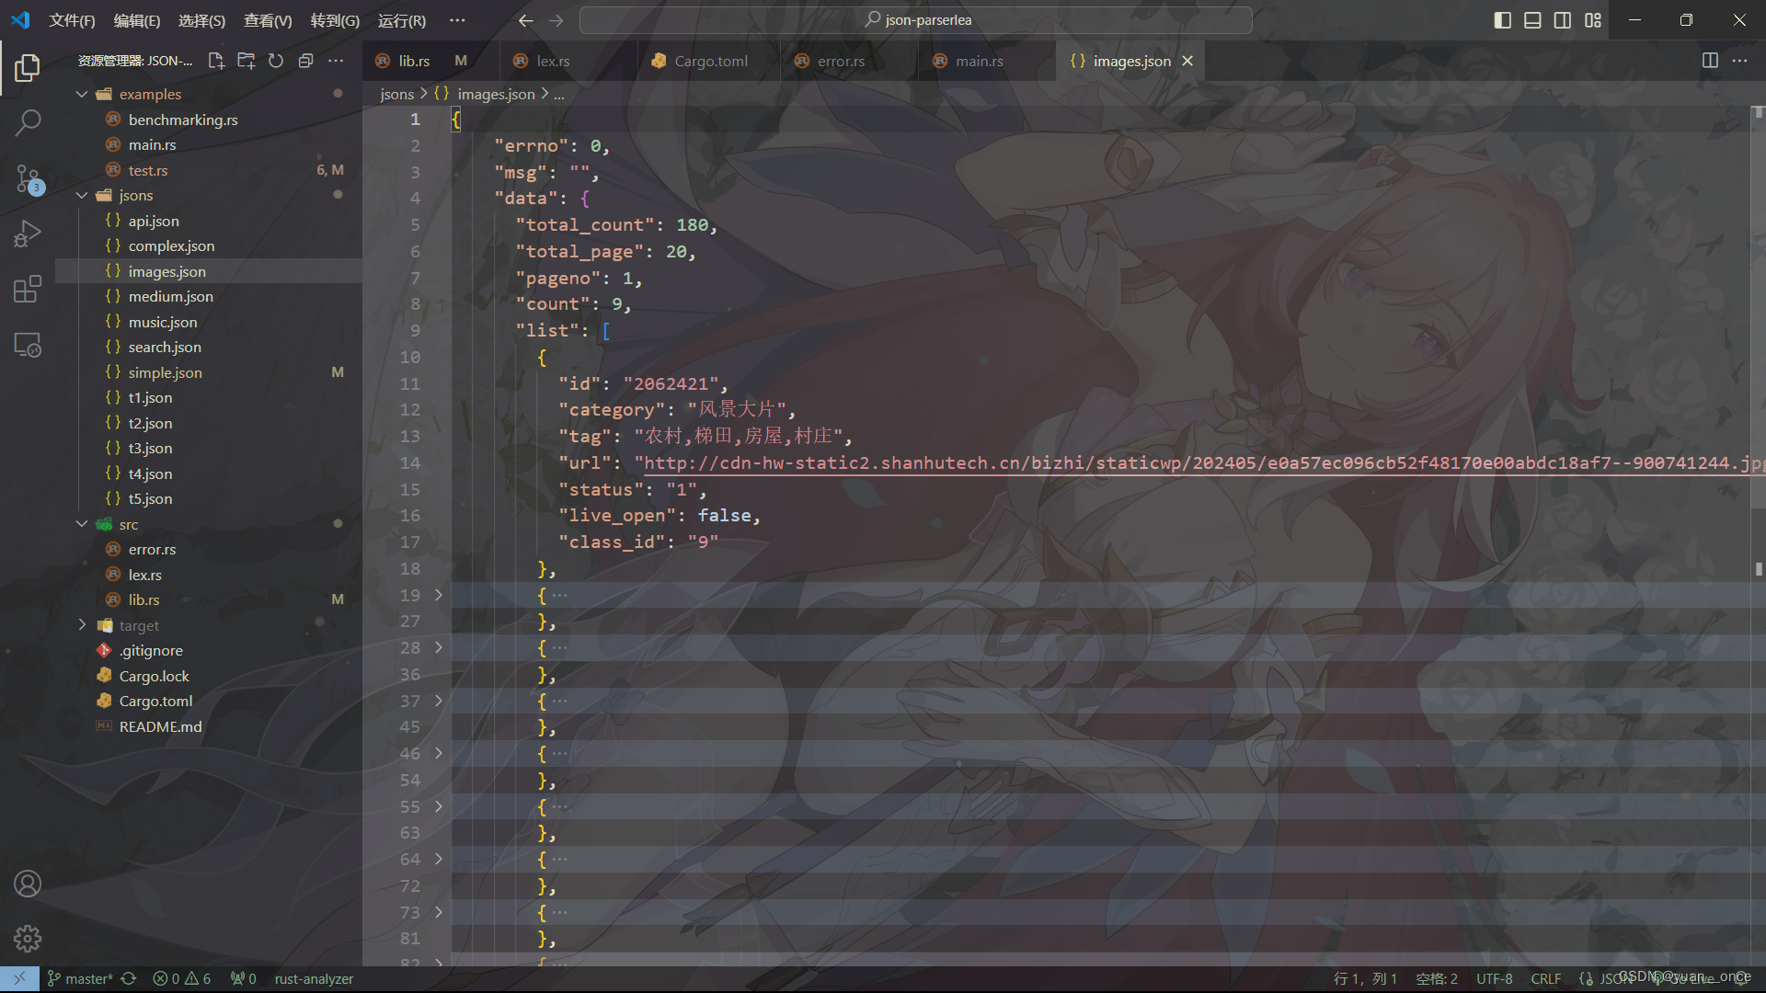The image size is (1766, 993).
Task: Open the 运行(R) menu
Action: coord(402,20)
